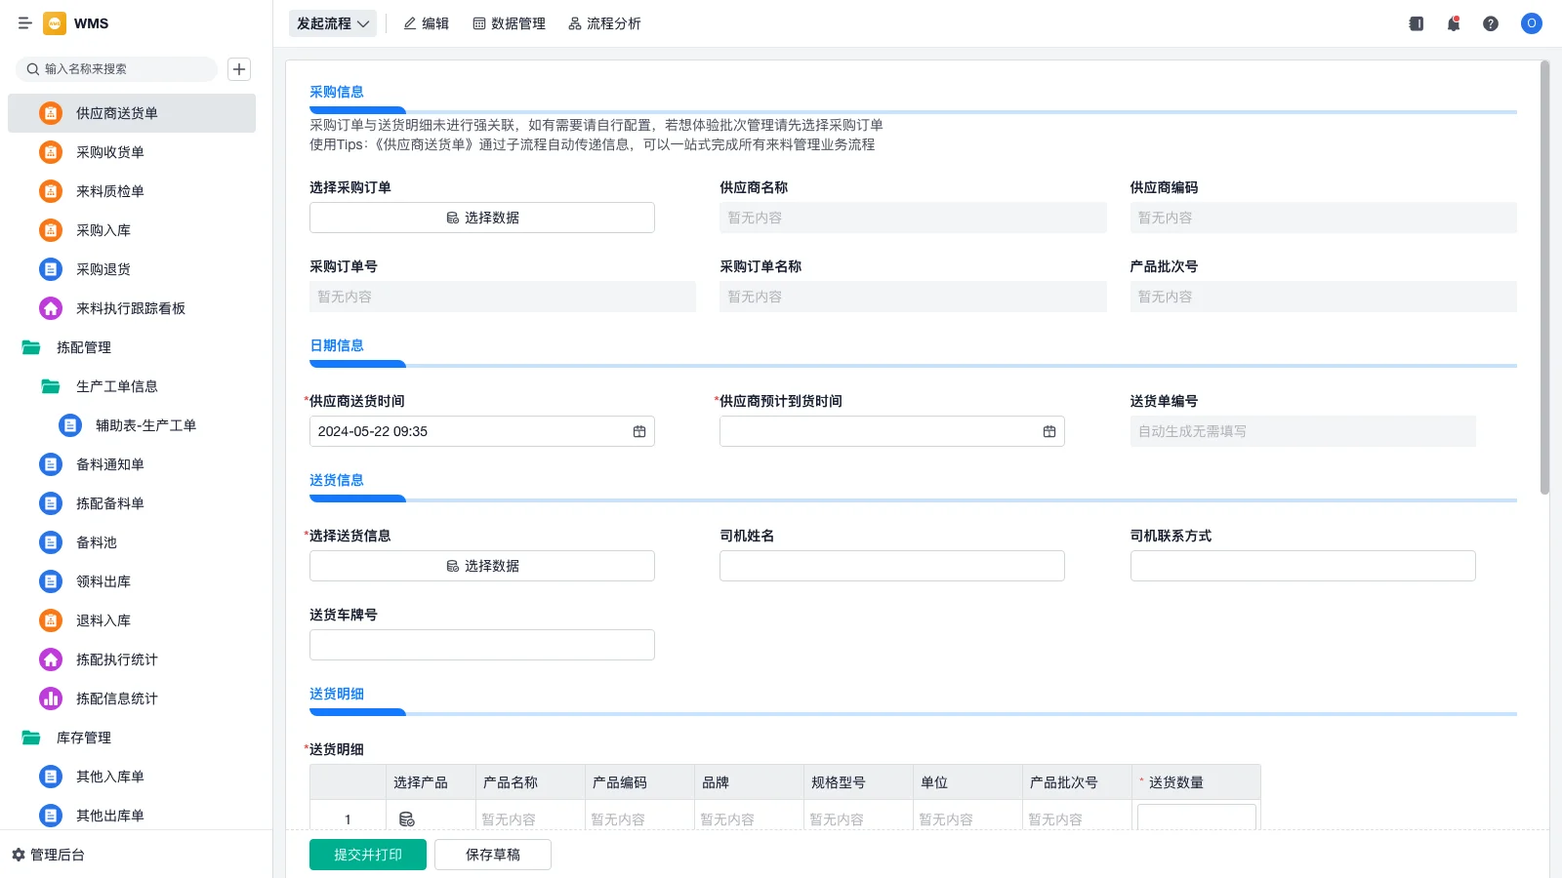The image size is (1562, 878).
Task: Click the 退料入库 orange icon
Action: click(51, 620)
